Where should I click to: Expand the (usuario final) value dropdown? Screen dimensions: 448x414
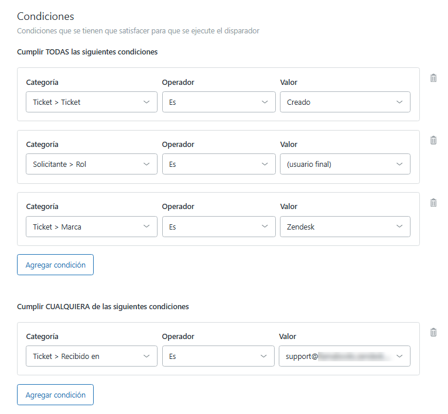click(345, 164)
